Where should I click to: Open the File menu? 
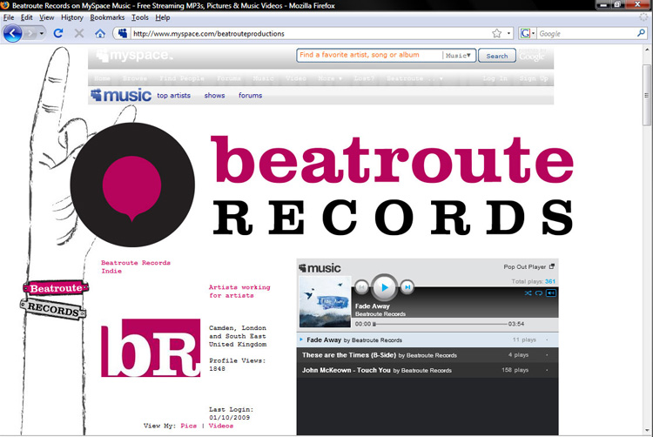click(9, 17)
